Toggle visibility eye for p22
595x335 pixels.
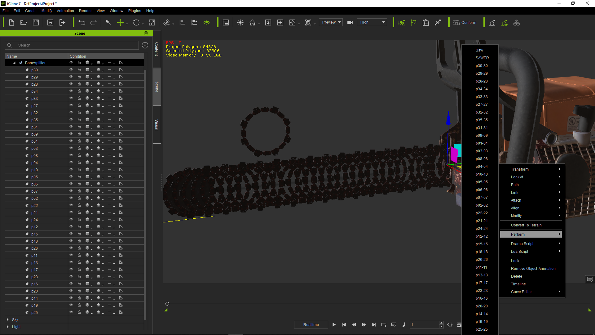click(71, 205)
